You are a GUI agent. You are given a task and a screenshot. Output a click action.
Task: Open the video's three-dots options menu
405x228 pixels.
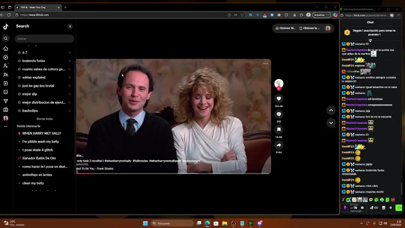[x=265, y=64]
